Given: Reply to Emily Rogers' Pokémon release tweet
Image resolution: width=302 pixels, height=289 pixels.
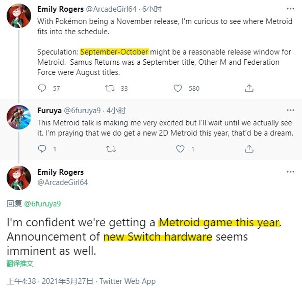Looking at the screenshot, I should pyautogui.click(x=42, y=88).
